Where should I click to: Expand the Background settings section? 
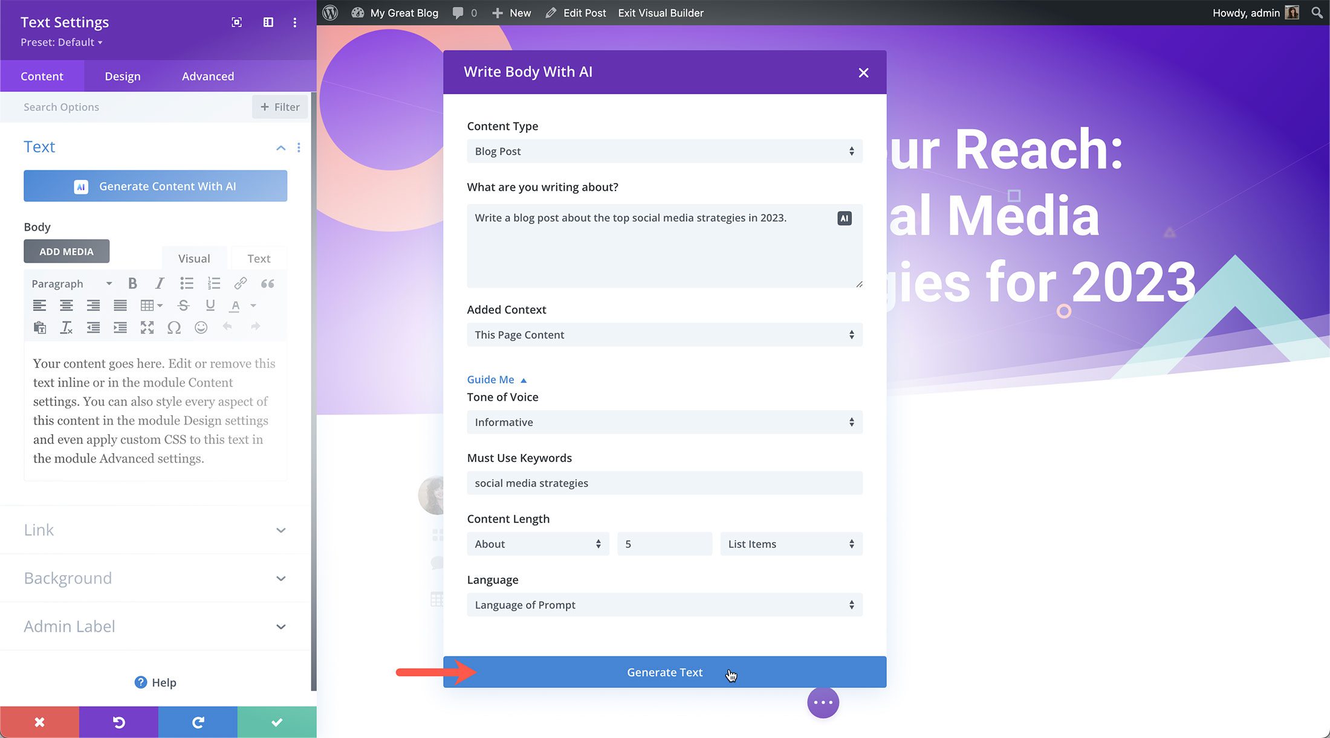pyautogui.click(x=155, y=578)
